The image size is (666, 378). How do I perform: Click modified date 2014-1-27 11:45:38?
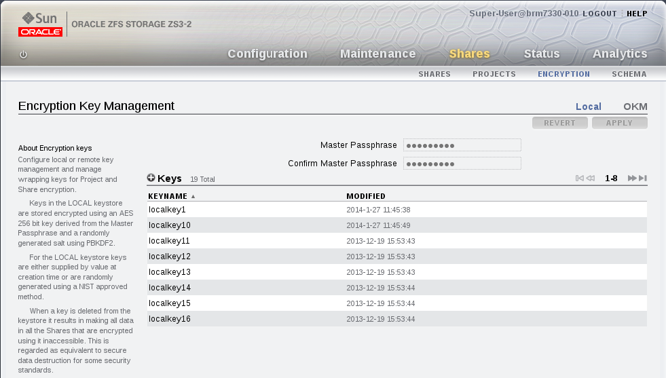[378, 210]
